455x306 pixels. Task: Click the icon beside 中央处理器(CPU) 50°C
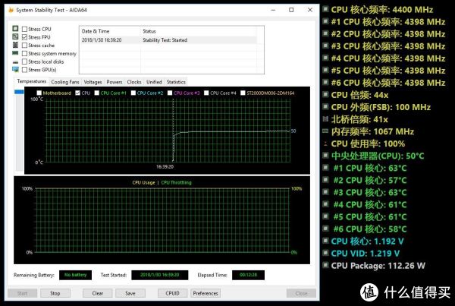pyautogui.click(x=325, y=156)
